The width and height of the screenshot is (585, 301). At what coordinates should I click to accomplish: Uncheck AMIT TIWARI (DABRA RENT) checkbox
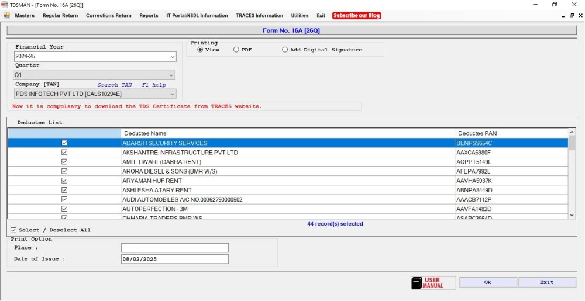[x=64, y=162]
